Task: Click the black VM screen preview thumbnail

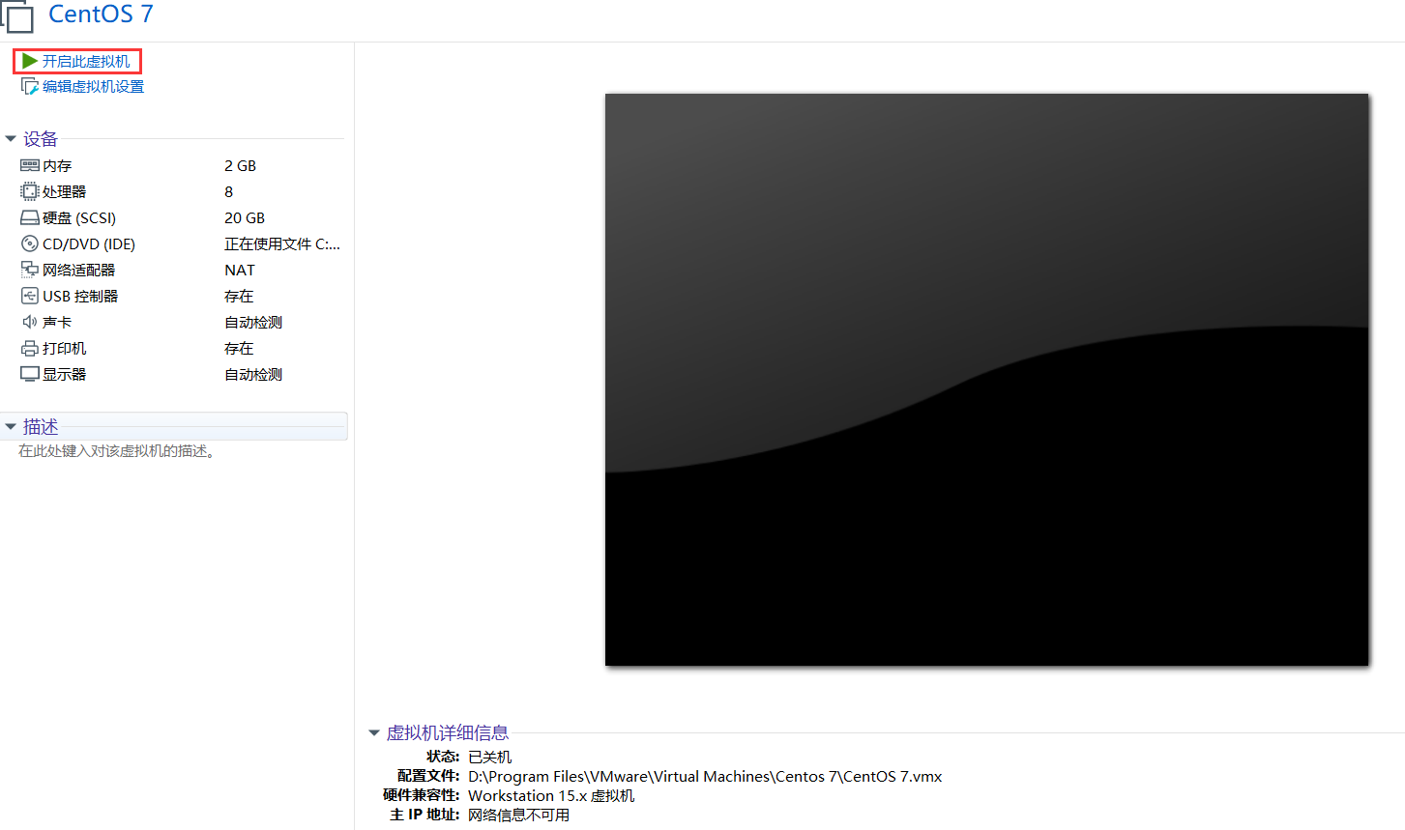Action: tap(986, 380)
